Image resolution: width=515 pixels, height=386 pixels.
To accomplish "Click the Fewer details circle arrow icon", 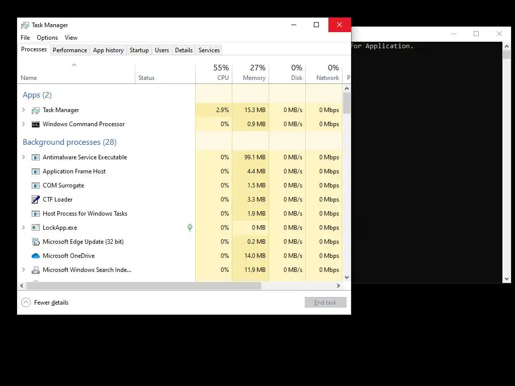I will tap(26, 302).
